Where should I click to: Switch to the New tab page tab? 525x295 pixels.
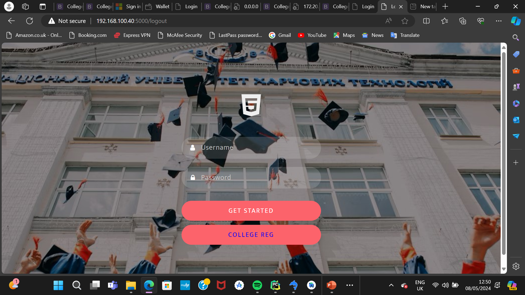point(423,7)
